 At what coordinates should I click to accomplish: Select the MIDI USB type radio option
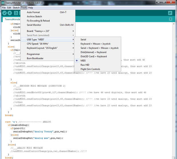[x=98, y=61]
